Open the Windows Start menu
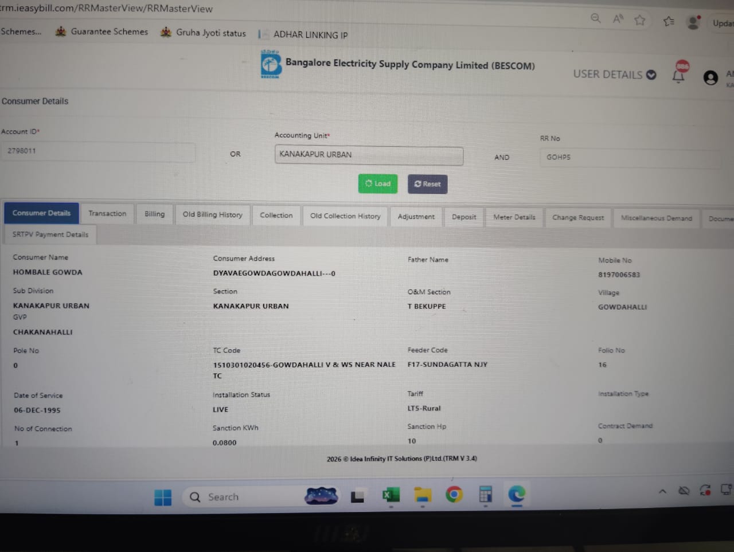 [x=163, y=497]
